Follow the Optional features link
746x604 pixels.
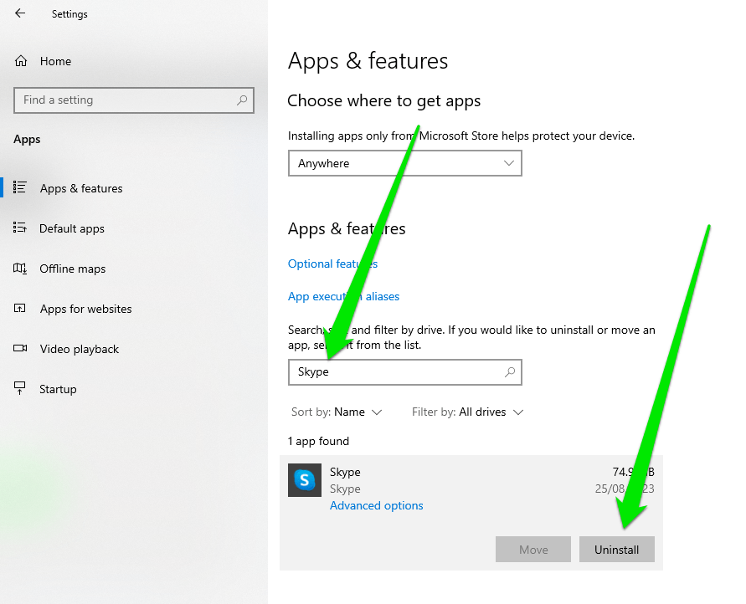click(332, 264)
